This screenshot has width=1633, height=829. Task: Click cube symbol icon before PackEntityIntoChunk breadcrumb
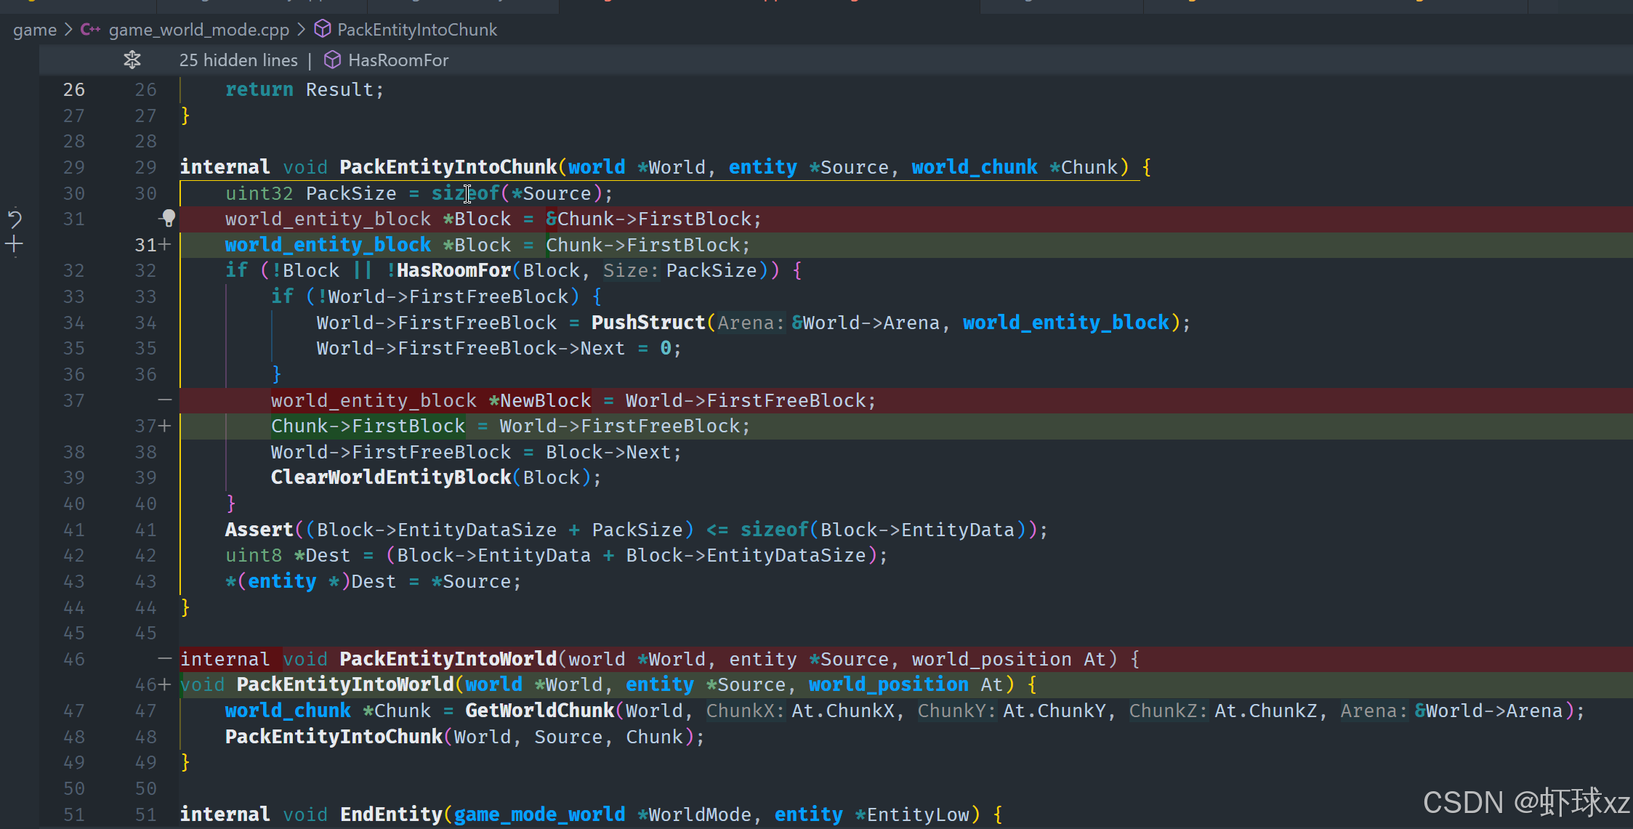coord(322,29)
